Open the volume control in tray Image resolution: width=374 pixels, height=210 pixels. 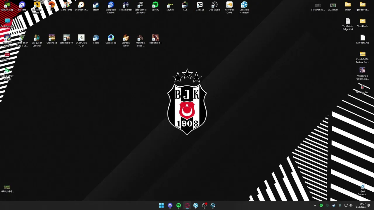(351, 205)
